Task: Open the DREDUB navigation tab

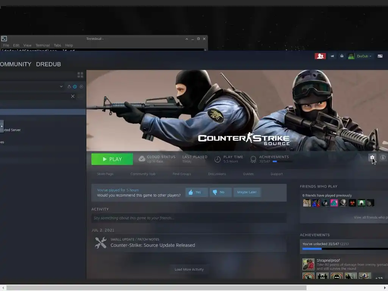Action: (48, 64)
